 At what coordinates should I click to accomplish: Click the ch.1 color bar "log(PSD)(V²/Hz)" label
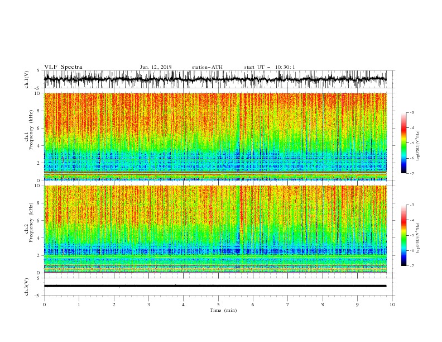click(x=417, y=146)
